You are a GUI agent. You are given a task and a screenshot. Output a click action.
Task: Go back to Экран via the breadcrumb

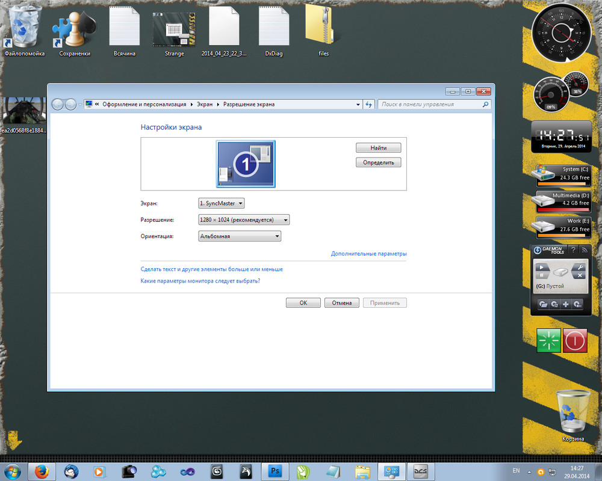(x=204, y=104)
